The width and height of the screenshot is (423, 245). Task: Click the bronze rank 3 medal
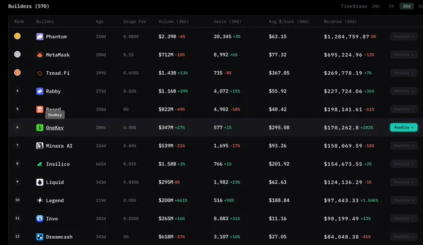[x=17, y=73]
